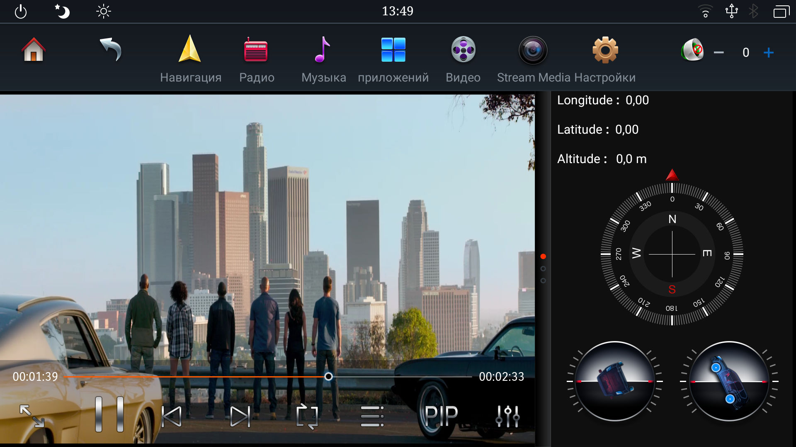Decrease volume with minus button
Viewport: 796px width, 447px height.
pos(719,53)
